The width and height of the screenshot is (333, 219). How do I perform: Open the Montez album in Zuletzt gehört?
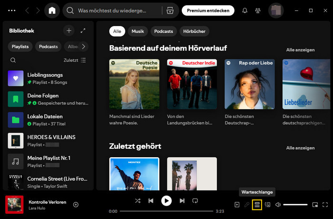pos(134,173)
